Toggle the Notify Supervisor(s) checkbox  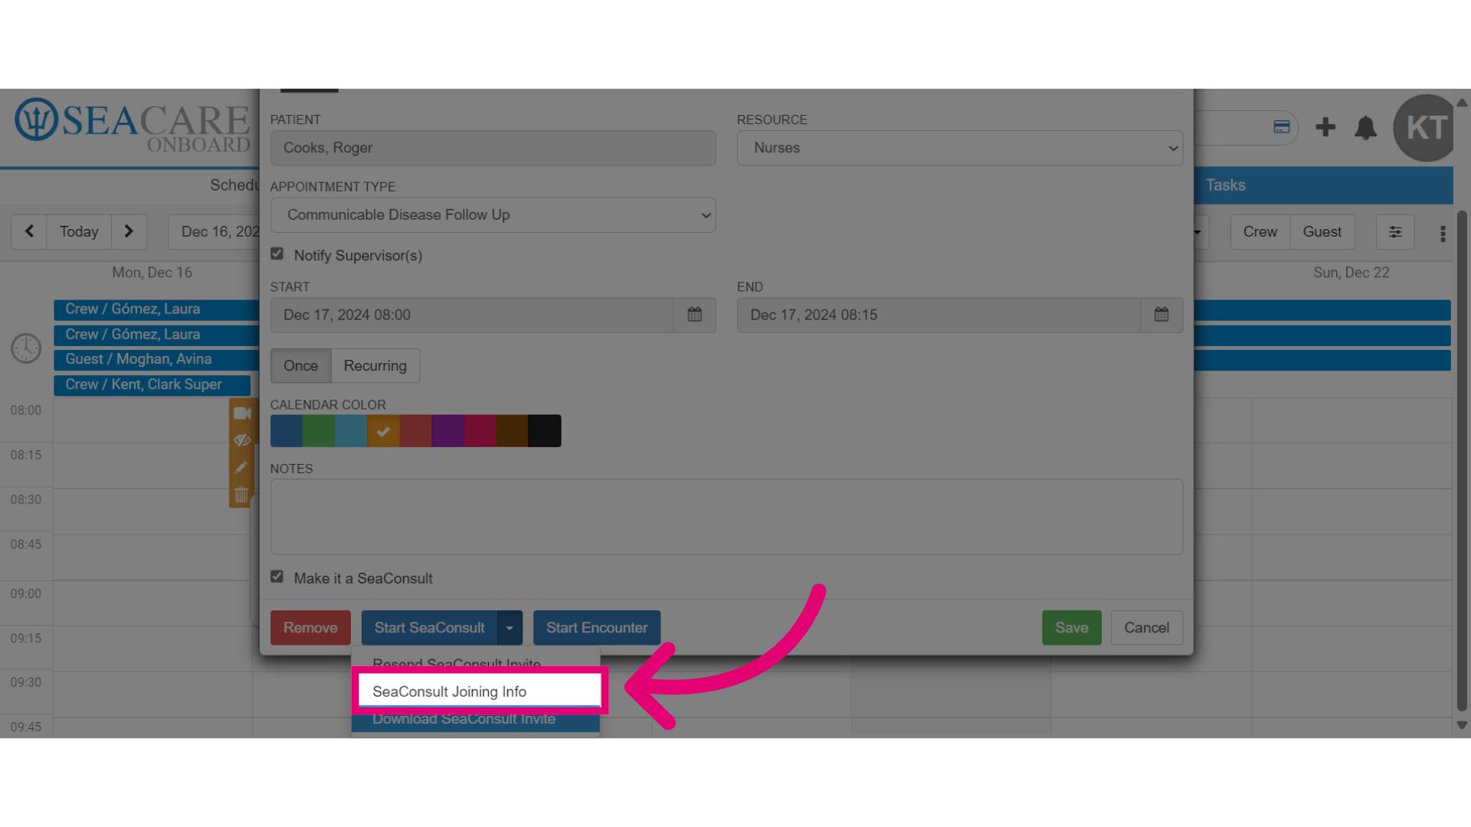(277, 254)
